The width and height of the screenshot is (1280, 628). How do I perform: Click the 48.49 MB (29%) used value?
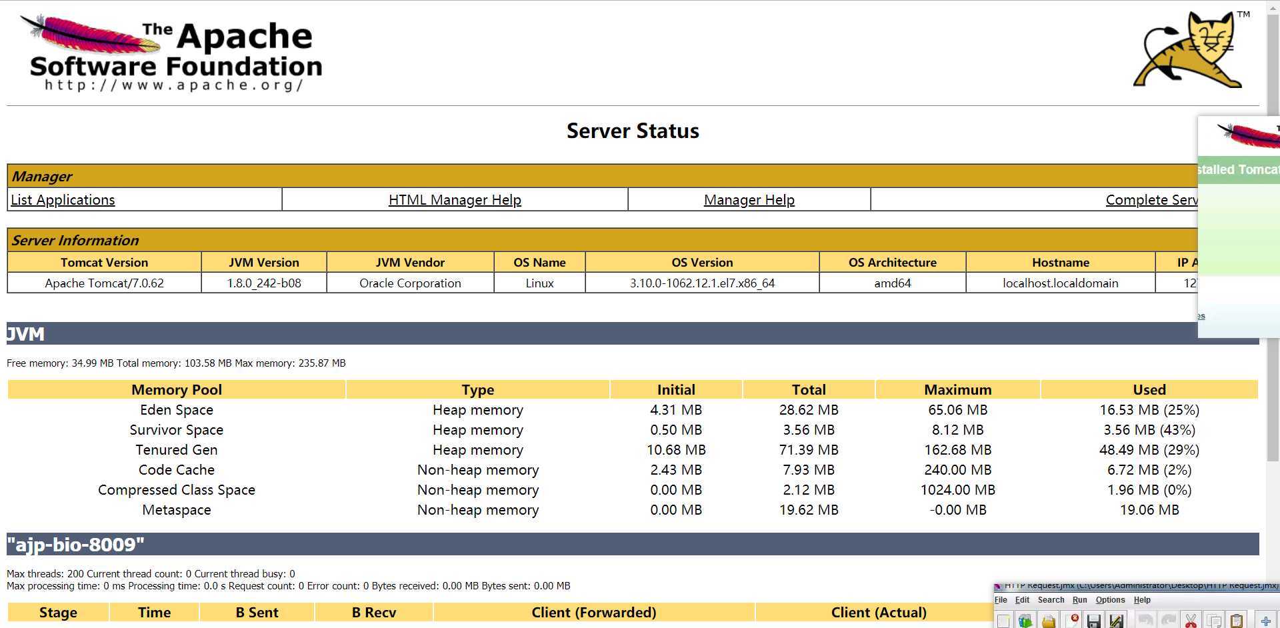pos(1149,450)
